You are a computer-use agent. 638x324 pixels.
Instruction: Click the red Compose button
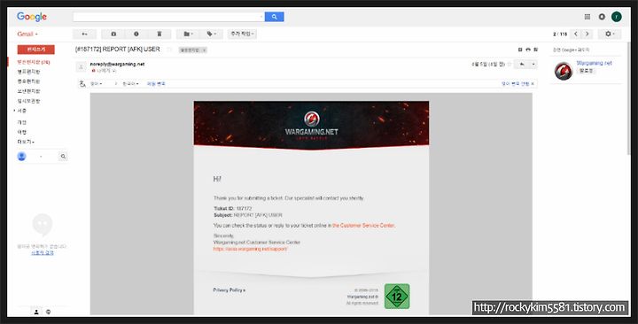coord(35,50)
